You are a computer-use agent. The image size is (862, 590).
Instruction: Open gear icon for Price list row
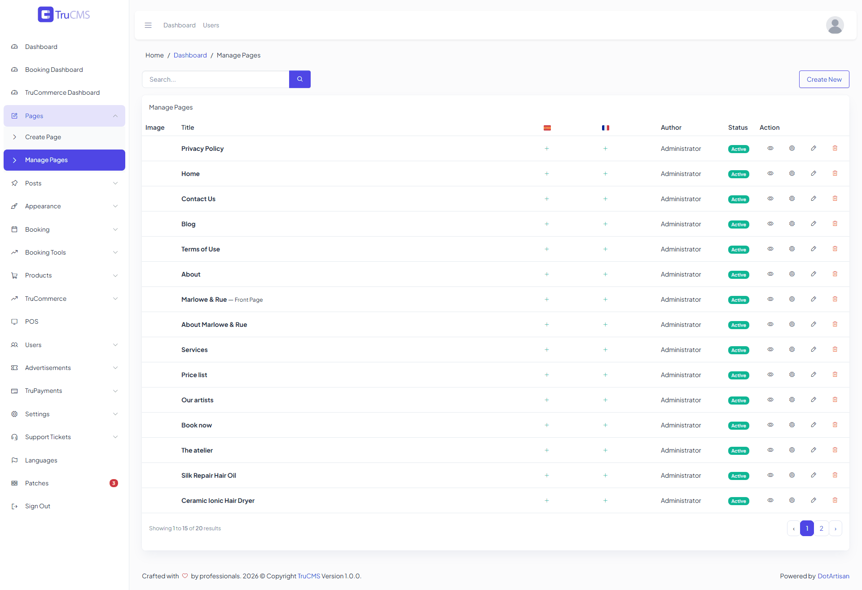(x=792, y=374)
